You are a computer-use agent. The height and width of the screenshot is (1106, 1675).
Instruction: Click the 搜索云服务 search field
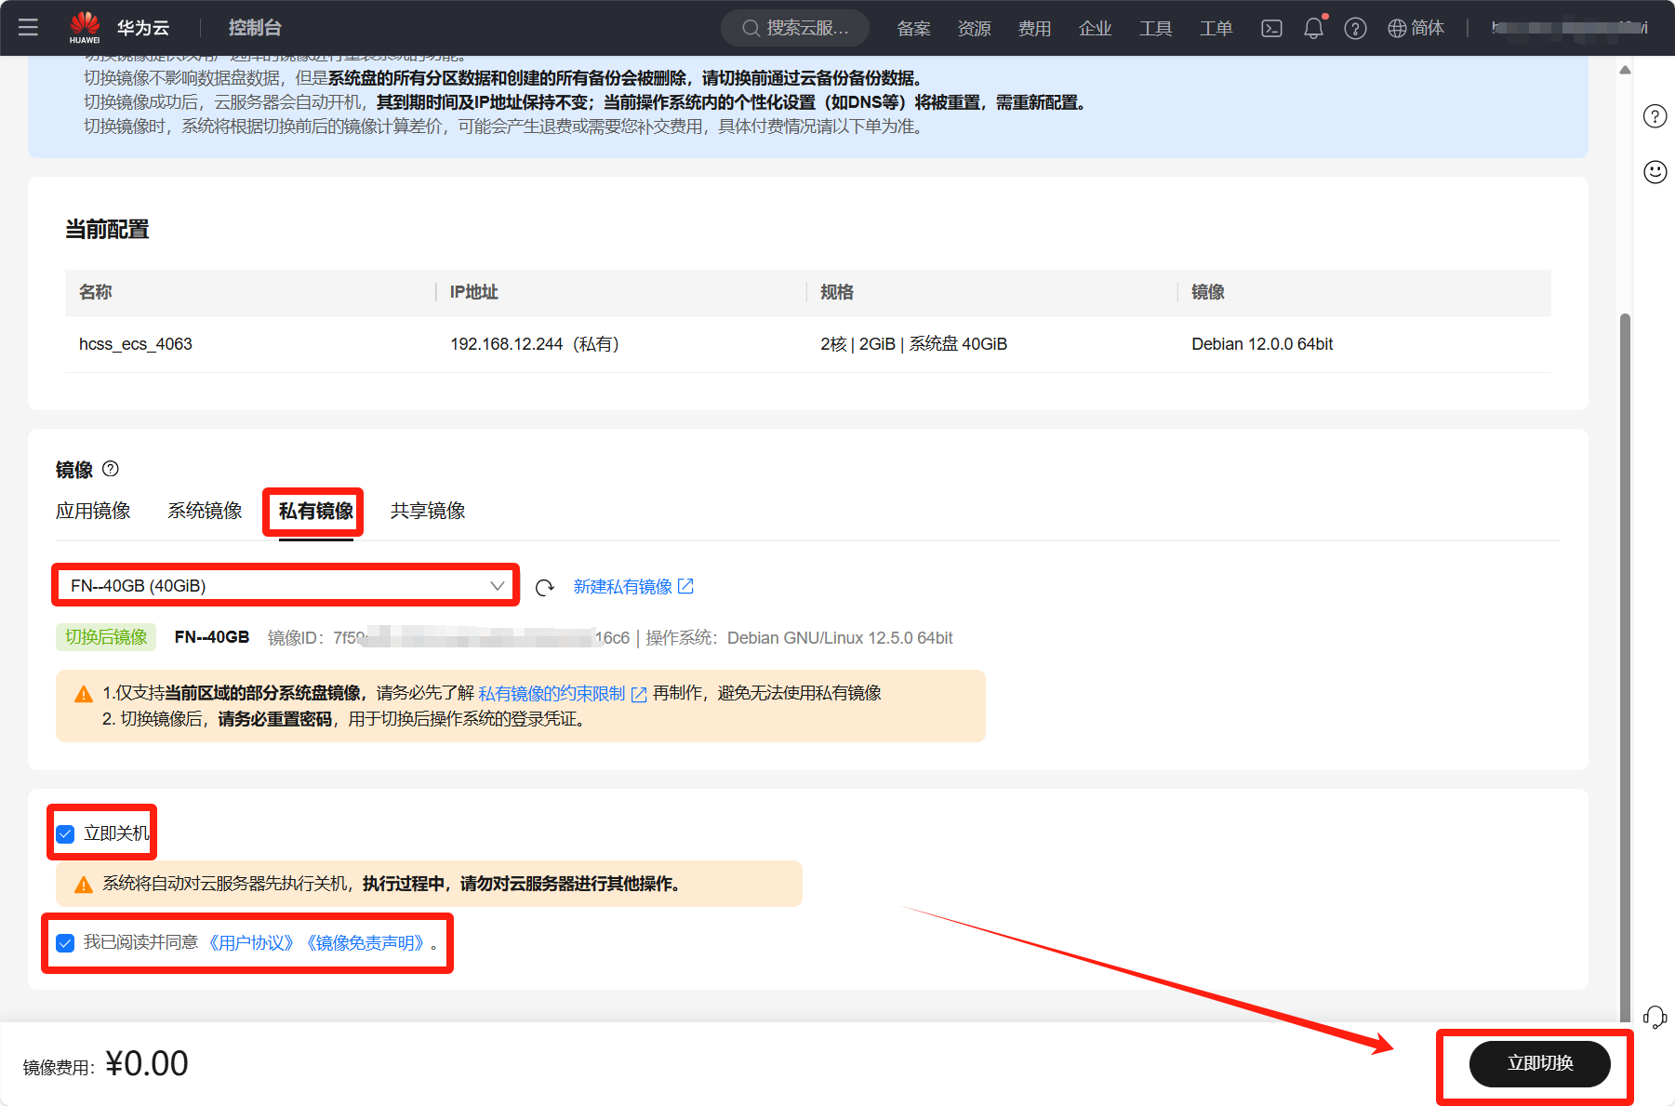pyautogui.click(x=795, y=29)
